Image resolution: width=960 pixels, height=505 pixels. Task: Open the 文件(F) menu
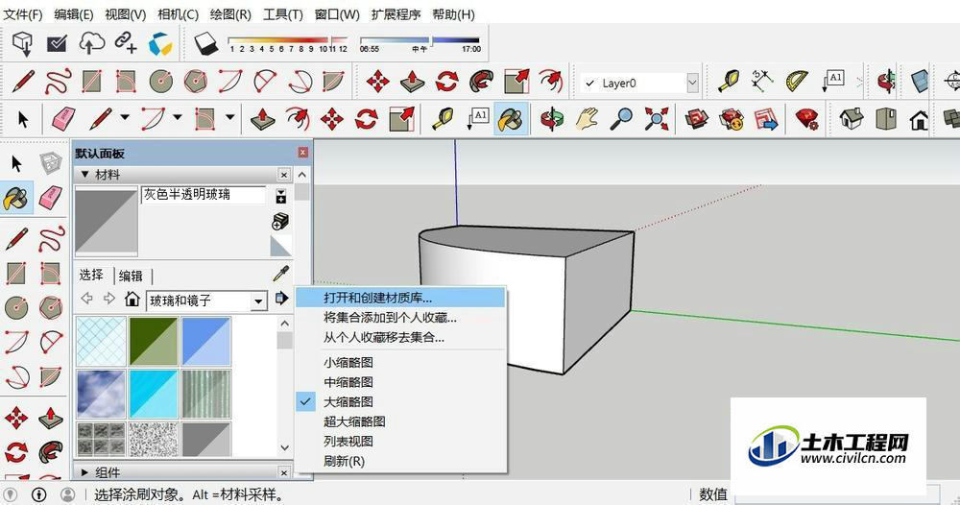point(23,14)
